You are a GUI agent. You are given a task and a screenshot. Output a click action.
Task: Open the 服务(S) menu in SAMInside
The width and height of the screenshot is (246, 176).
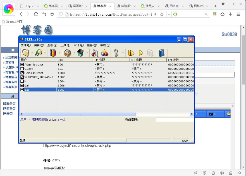(x=92, y=45)
